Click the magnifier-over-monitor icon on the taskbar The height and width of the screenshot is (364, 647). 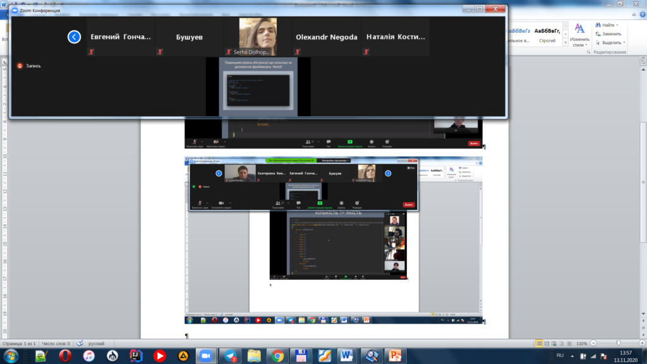[x=371, y=356]
